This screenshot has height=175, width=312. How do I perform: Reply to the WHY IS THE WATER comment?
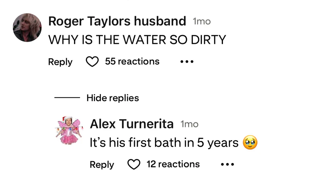(x=60, y=62)
